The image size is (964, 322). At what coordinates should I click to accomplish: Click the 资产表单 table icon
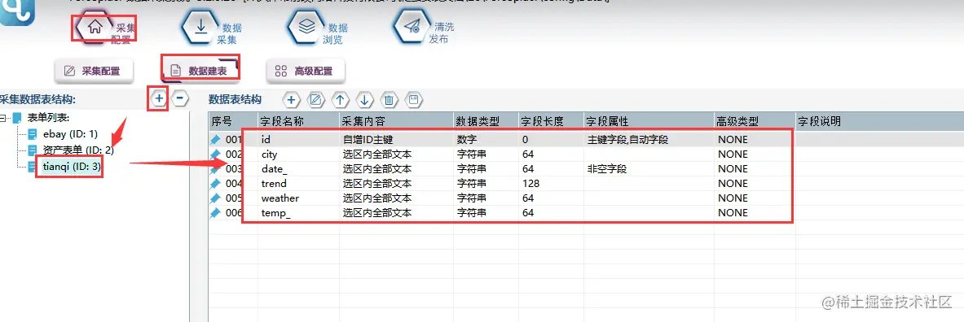33,150
